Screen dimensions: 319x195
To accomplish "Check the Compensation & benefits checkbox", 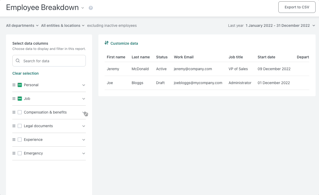I will (20, 112).
